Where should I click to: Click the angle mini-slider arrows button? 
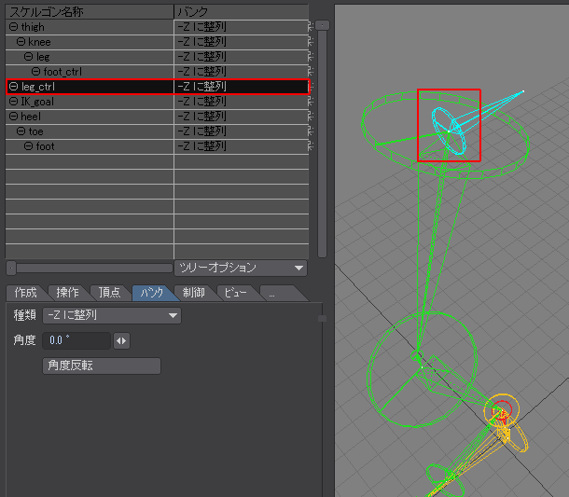pos(121,340)
